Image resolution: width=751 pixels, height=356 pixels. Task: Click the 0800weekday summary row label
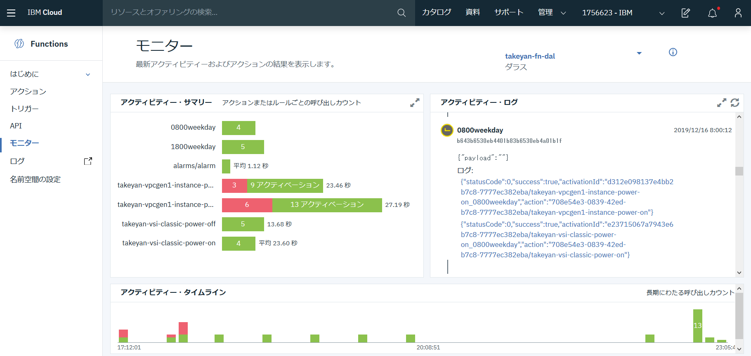tap(193, 127)
